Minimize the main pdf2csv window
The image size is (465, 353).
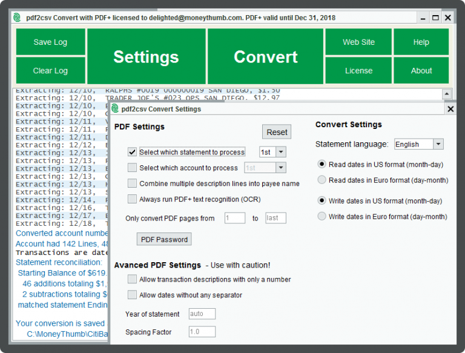423,18
